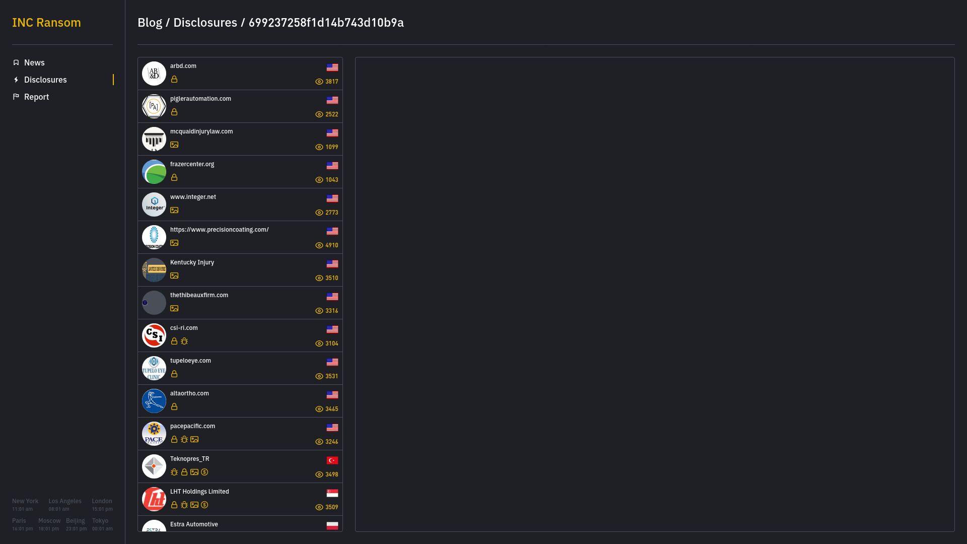967x544 pixels.
Task: Click the INC Ransom site title
Action: [x=46, y=23]
